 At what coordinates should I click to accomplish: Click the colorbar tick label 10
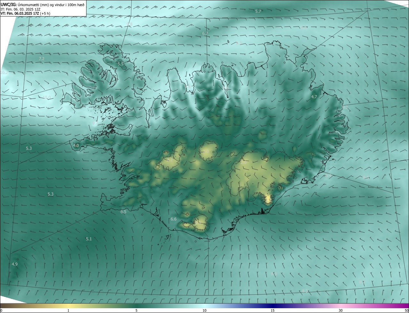(204, 310)
